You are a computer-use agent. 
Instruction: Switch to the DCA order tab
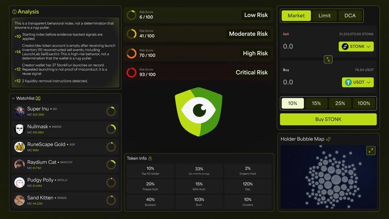tap(350, 15)
